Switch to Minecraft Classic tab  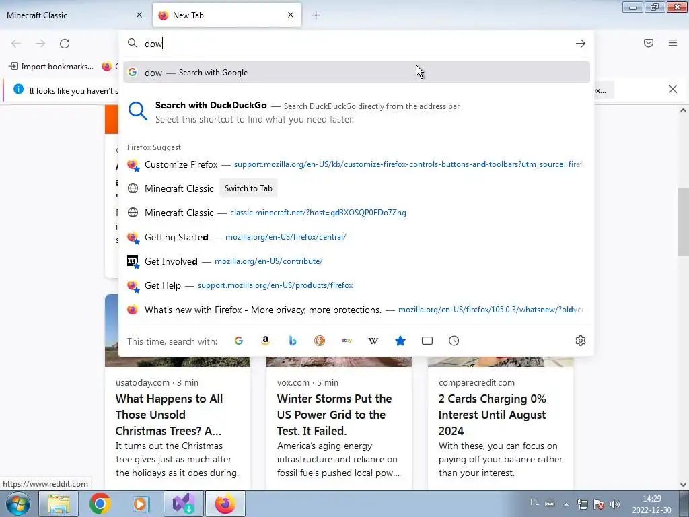pos(75,15)
